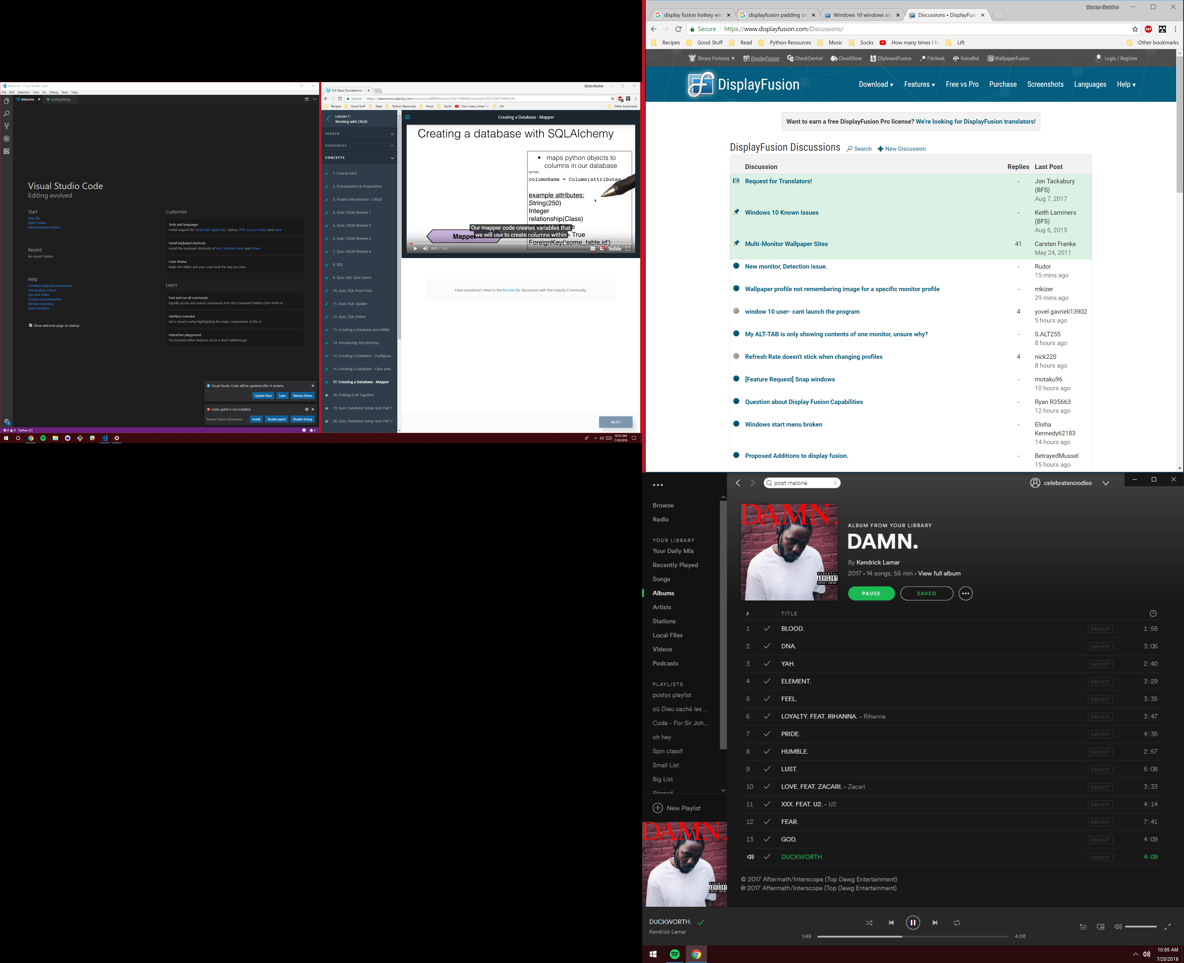Screen dimensions: 1184x963
Task: Open the Albums section in Spotify
Action: (x=663, y=593)
